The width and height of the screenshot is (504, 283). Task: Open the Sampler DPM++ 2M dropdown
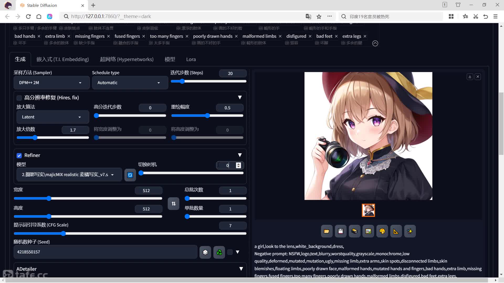(51, 83)
